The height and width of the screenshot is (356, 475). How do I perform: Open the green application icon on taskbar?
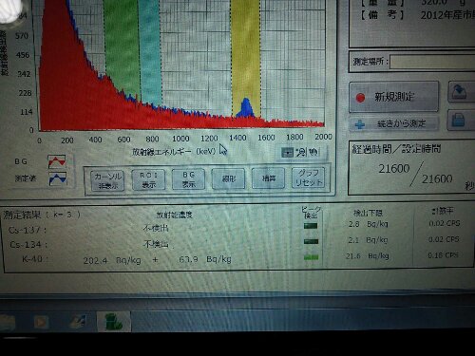tap(114, 322)
